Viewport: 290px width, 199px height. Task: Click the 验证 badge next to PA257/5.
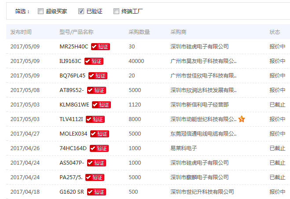[95, 177]
